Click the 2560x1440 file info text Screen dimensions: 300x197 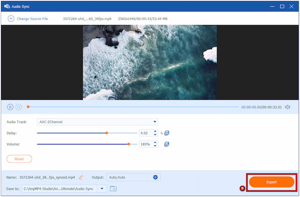pos(142,18)
